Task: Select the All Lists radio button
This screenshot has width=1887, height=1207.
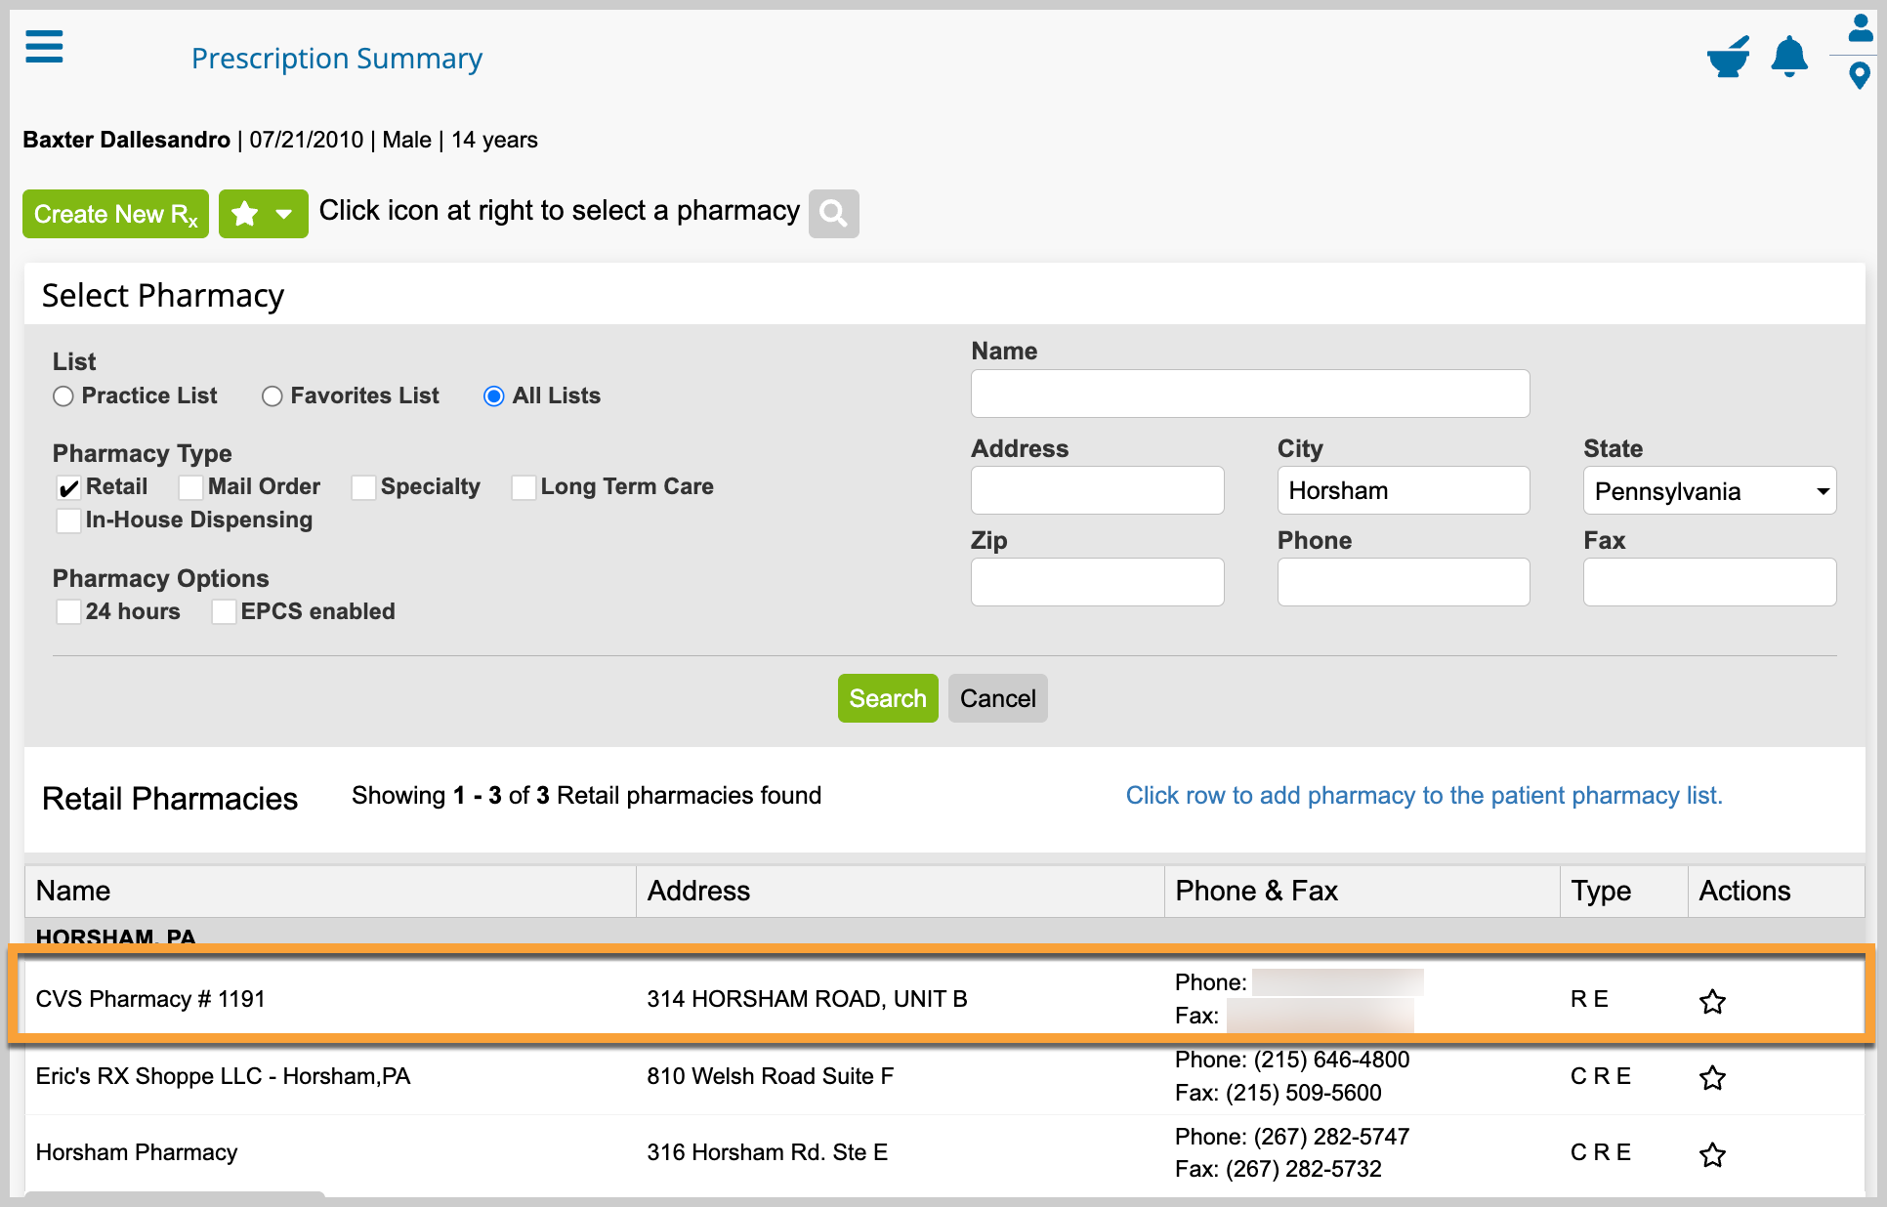Action: (x=494, y=396)
